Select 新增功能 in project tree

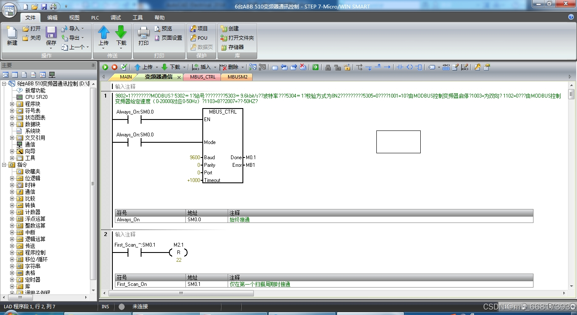[35, 90]
